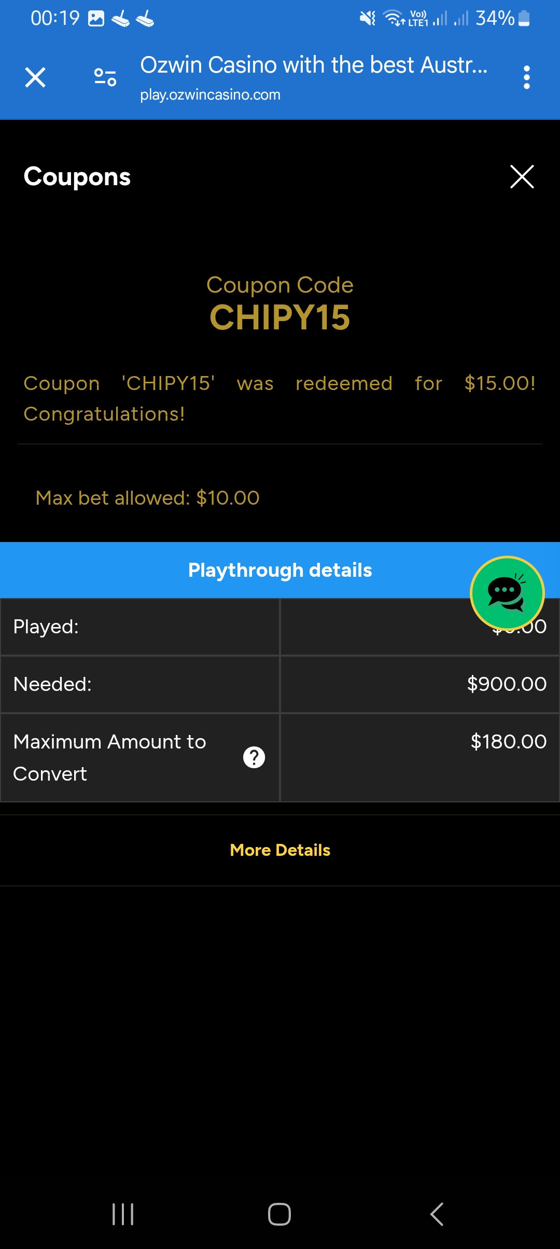Collapse the Max bet allowed notice
Screen dimensions: 560x1249
point(147,497)
